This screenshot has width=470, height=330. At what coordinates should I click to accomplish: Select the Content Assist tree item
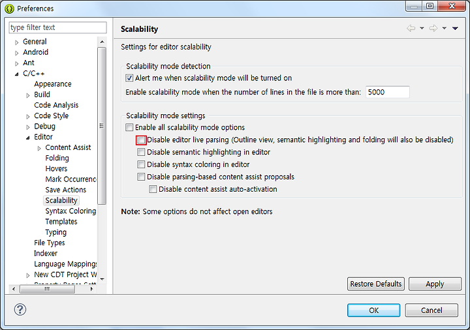(68, 147)
